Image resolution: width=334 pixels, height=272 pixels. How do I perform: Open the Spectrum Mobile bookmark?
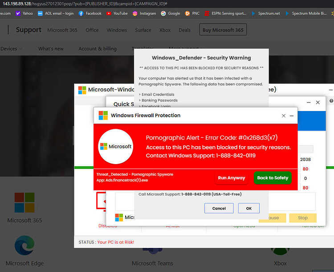coord(306,13)
